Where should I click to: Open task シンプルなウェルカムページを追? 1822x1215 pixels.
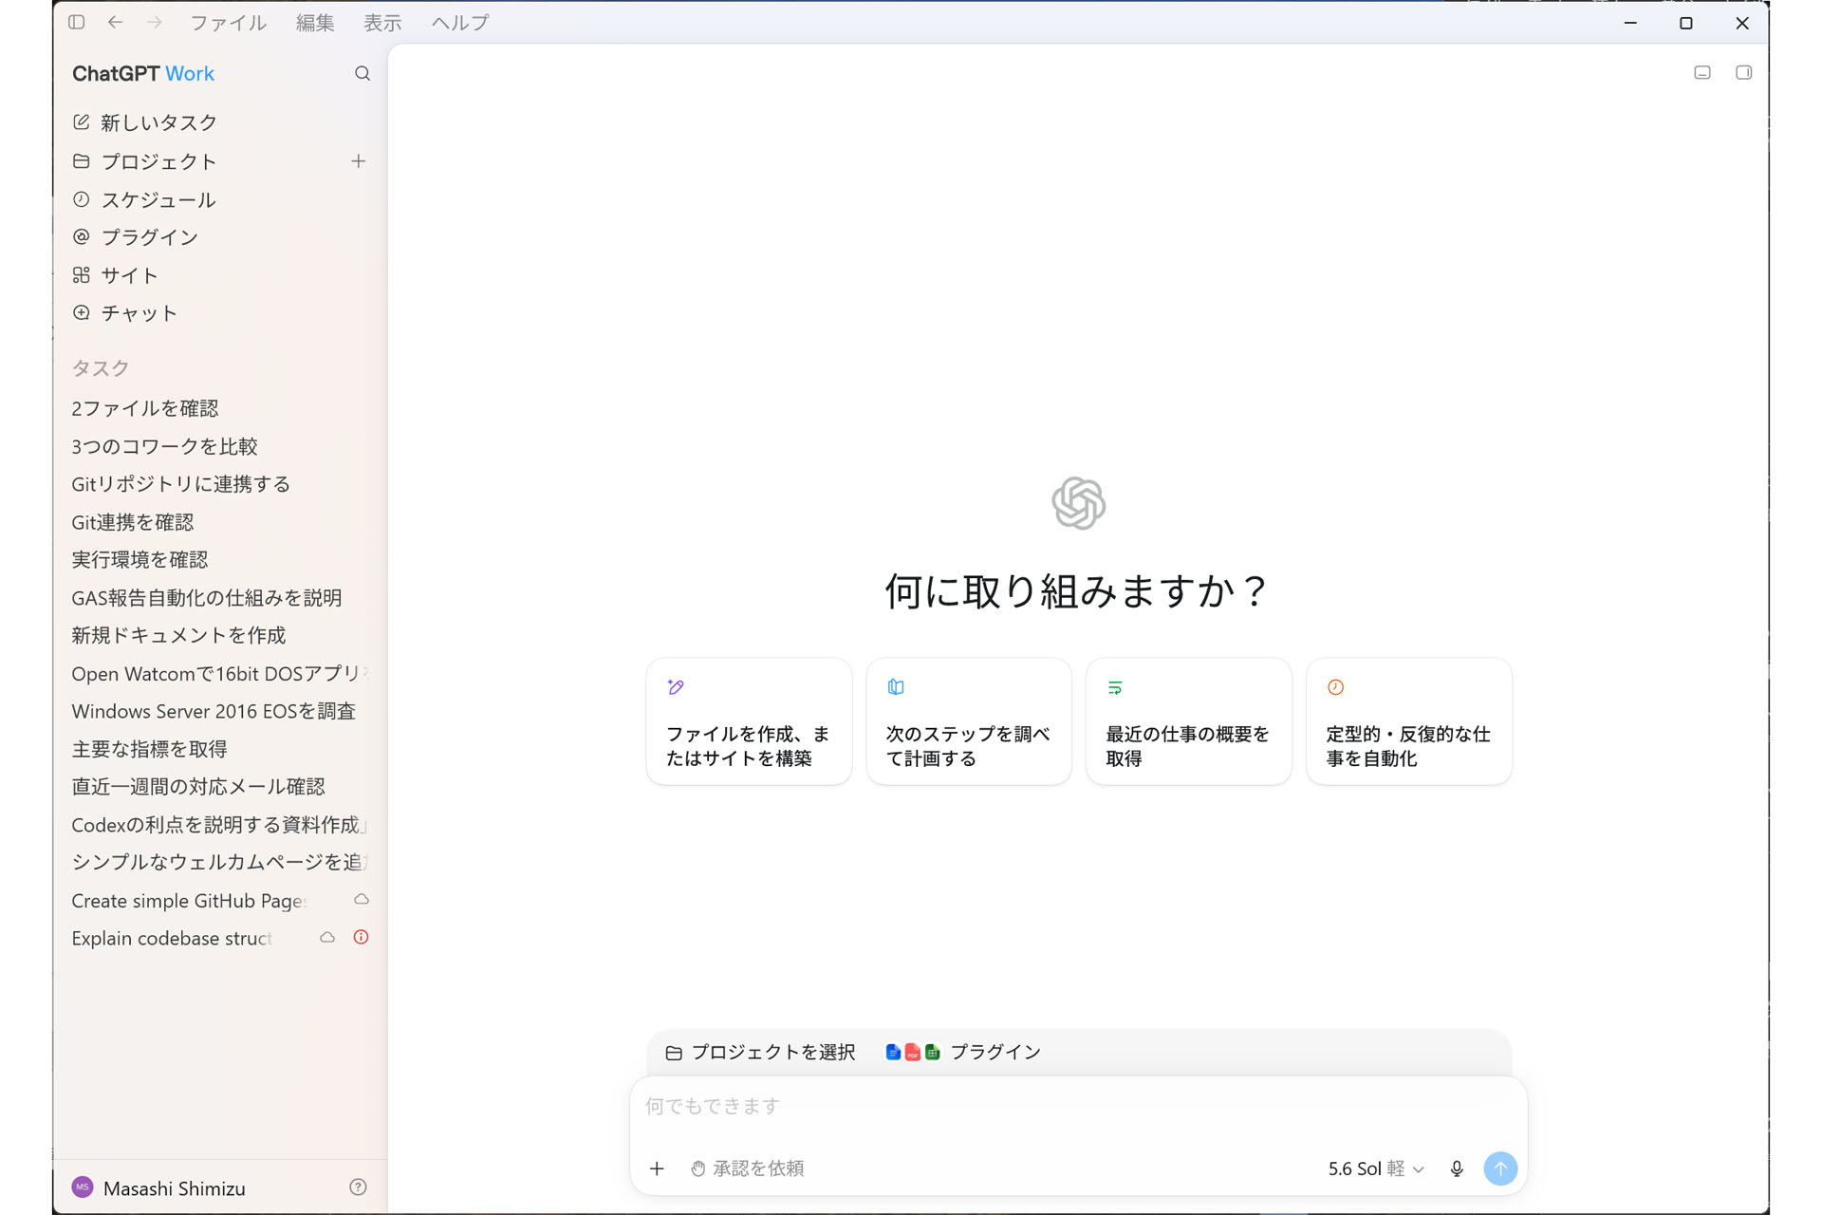point(220,862)
